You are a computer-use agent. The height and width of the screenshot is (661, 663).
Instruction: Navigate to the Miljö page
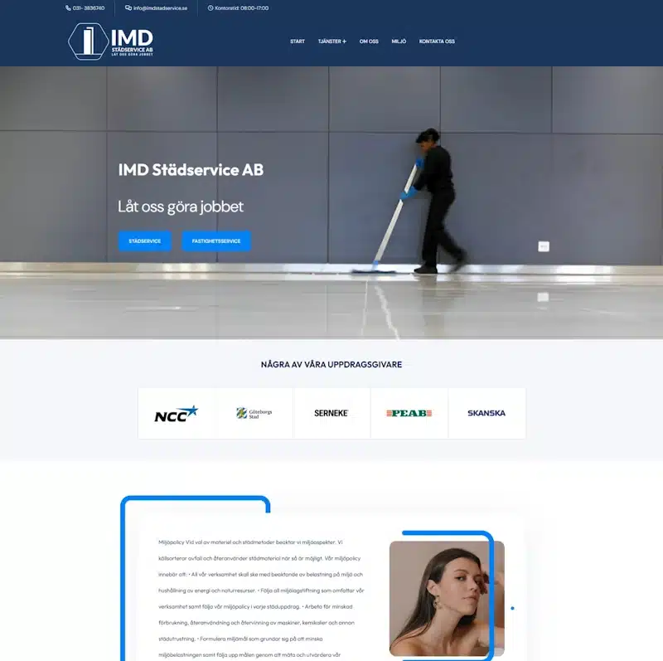[x=399, y=41]
